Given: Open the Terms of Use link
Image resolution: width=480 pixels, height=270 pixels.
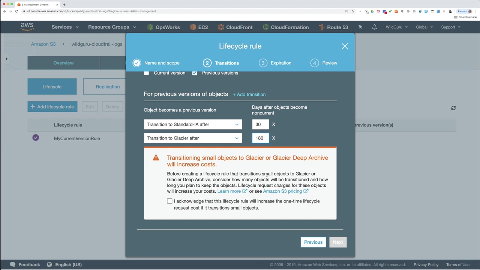Looking at the screenshot, I should [x=458, y=265].
